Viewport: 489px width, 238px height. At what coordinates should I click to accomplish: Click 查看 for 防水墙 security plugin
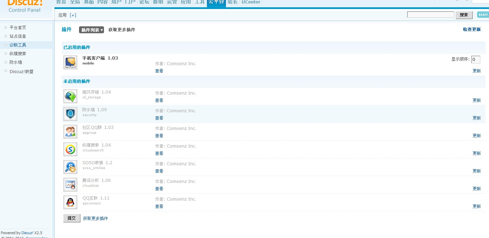(x=159, y=118)
